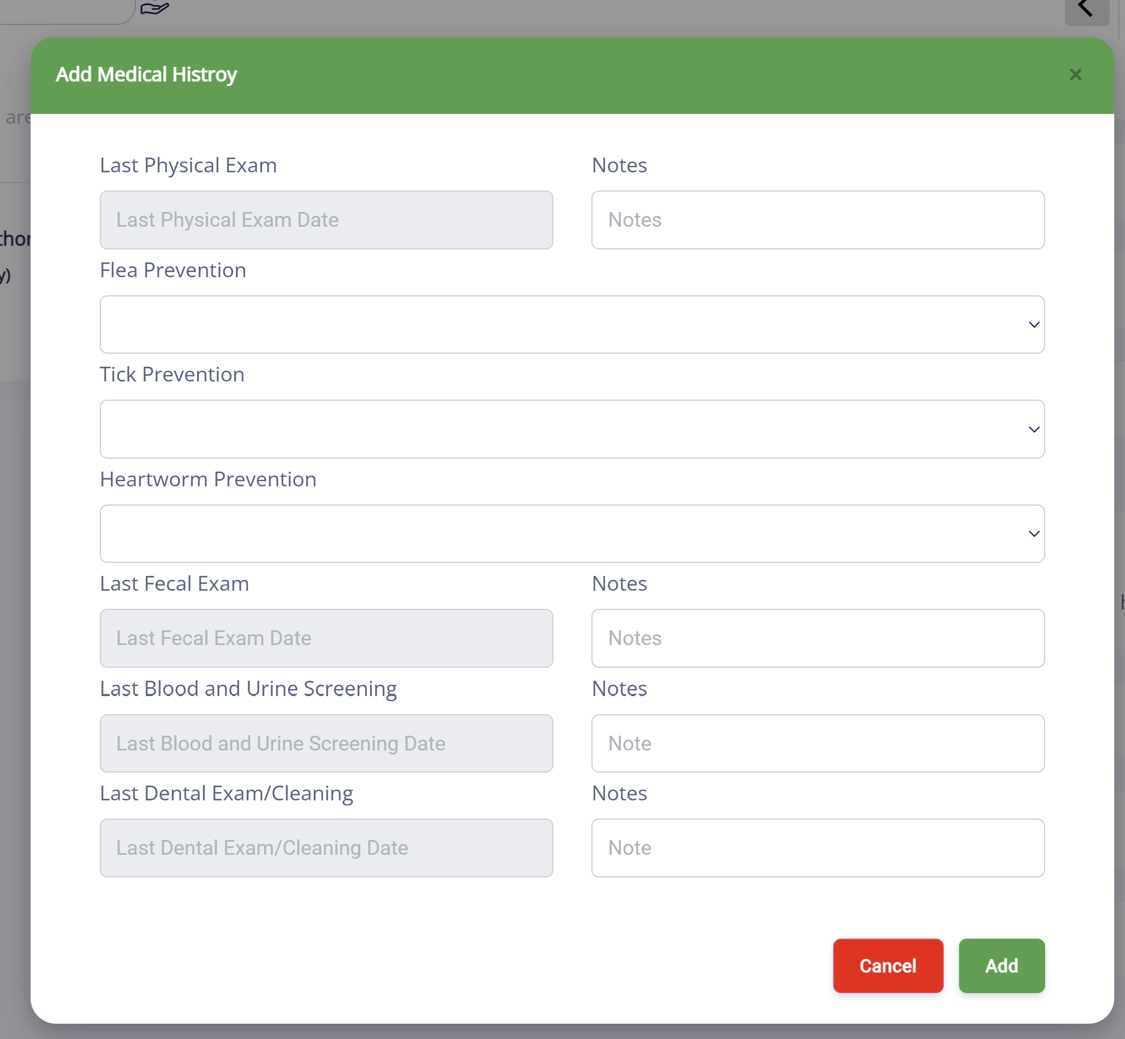This screenshot has height=1039, width=1125.
Task: Open the Heartworm Prevention dropdown
Action: tap(572, 533)
